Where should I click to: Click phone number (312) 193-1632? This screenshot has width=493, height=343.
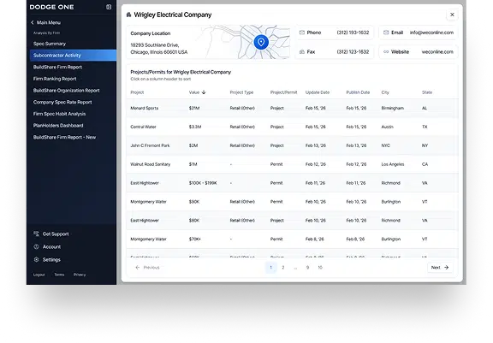[x=353, y=33]
